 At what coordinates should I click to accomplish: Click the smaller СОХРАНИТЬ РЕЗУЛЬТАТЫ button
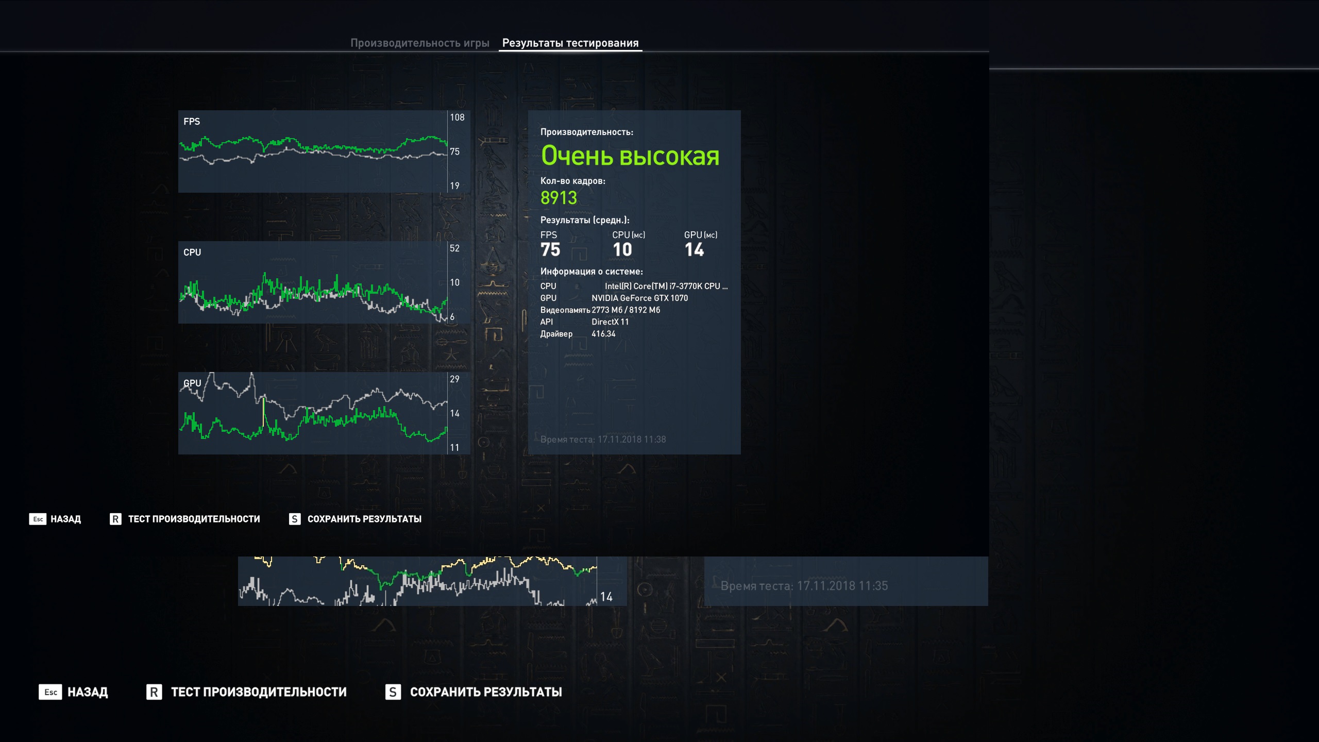364,519
